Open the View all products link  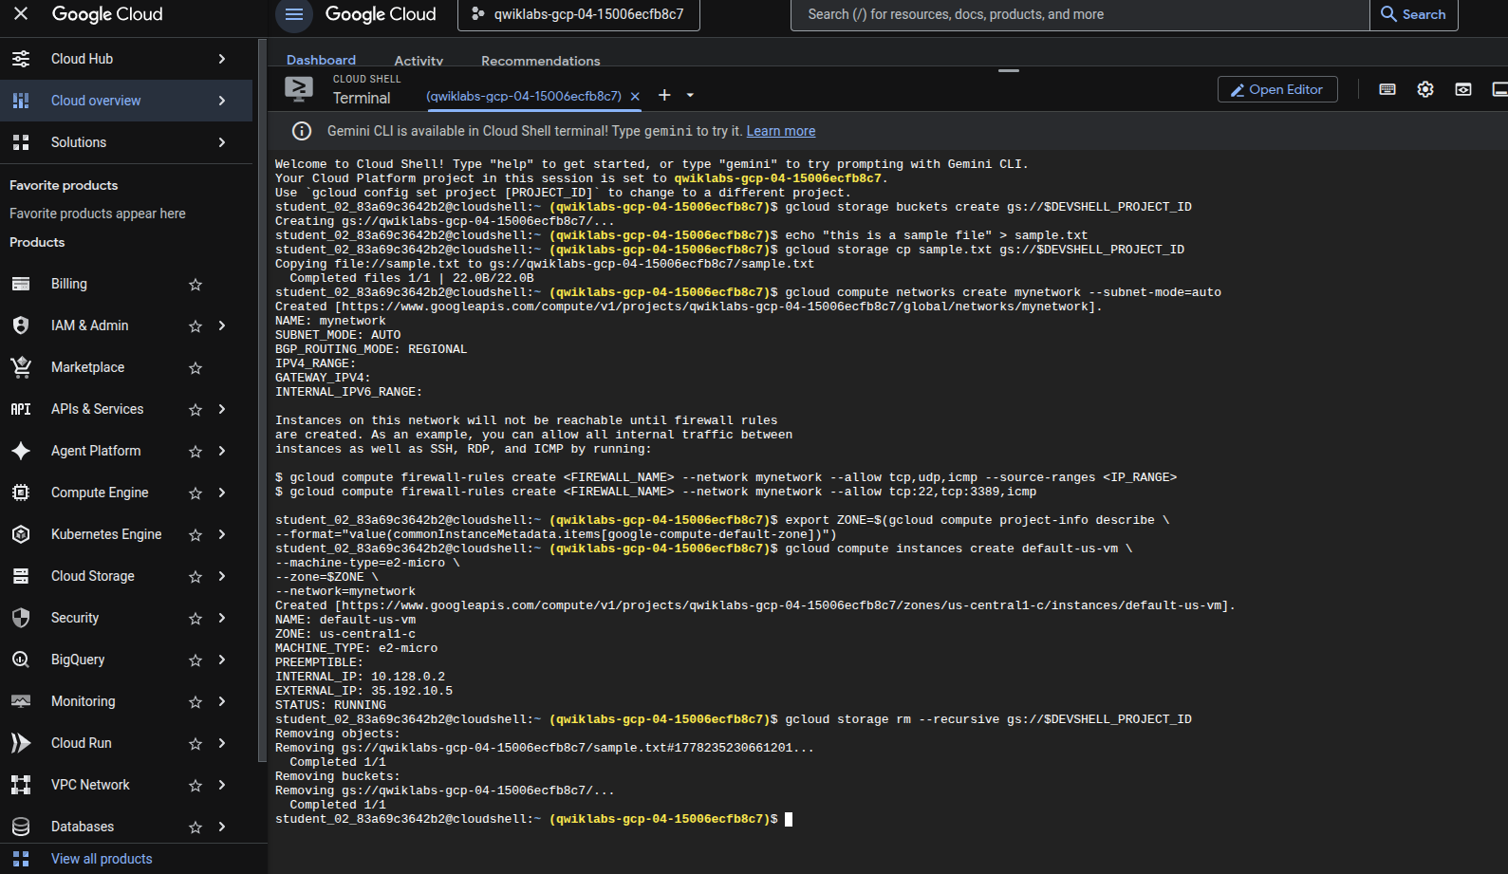[102, 859]
